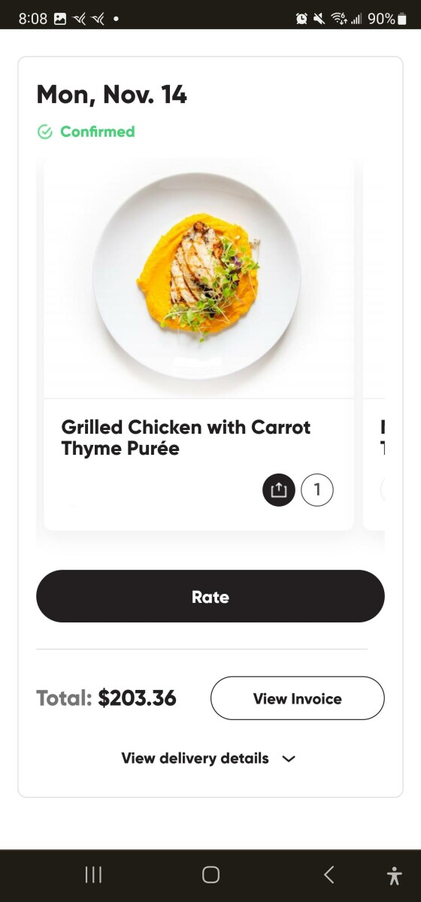This screenshot has height=902, width=421.
Task: Tap the alarm icon in status bar
Action: pos(301,19)
